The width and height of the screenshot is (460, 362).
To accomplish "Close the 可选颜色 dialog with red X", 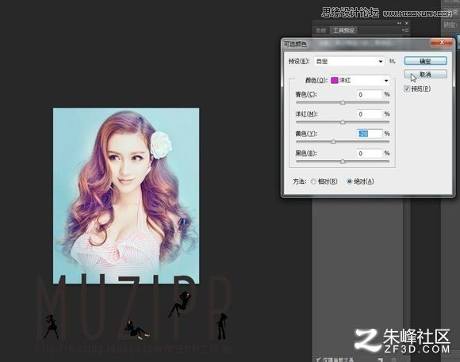I will pyautogui.click(x=442, y=43).
